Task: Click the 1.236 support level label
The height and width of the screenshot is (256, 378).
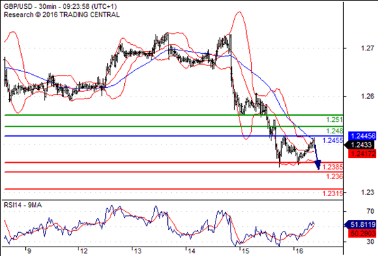Action: point(334,176)
